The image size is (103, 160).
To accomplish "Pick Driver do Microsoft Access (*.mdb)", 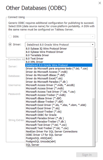I will [59, 72].
